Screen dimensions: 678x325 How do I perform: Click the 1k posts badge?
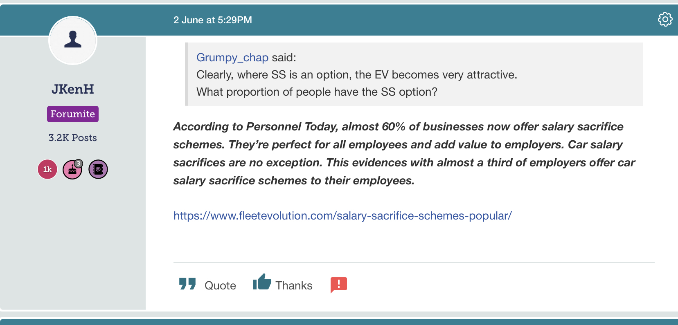point(47,169)
